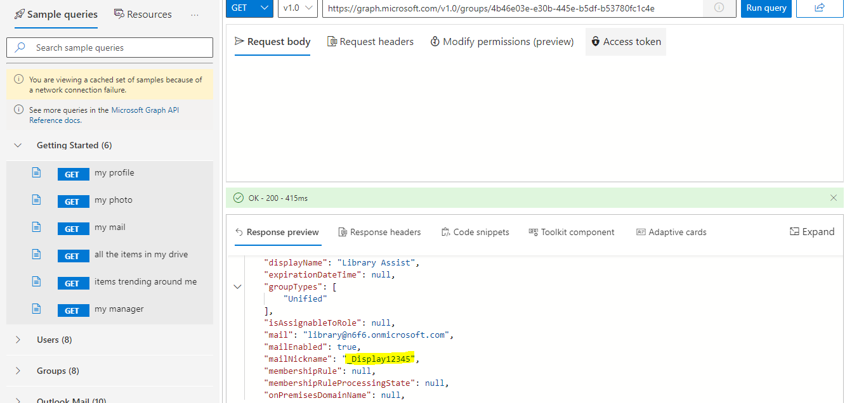Click the document icon beside my mail
The height and width of the screenshot is (403, 852).
click(x=37, y=227)
